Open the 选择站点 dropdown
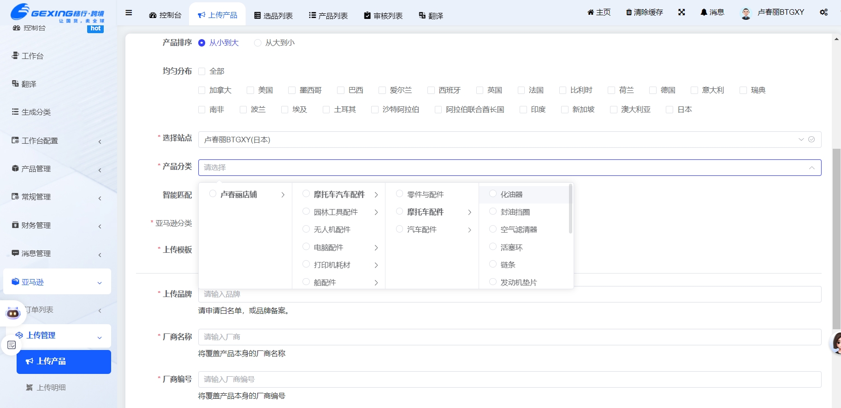Screen dimensions: 841x408 509,140
